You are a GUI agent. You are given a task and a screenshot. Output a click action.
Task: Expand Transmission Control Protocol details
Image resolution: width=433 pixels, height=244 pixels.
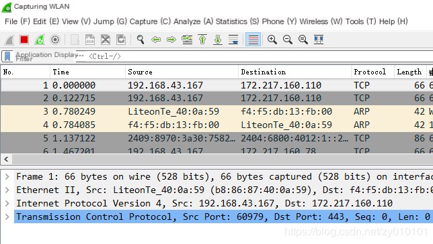[7, 217]
